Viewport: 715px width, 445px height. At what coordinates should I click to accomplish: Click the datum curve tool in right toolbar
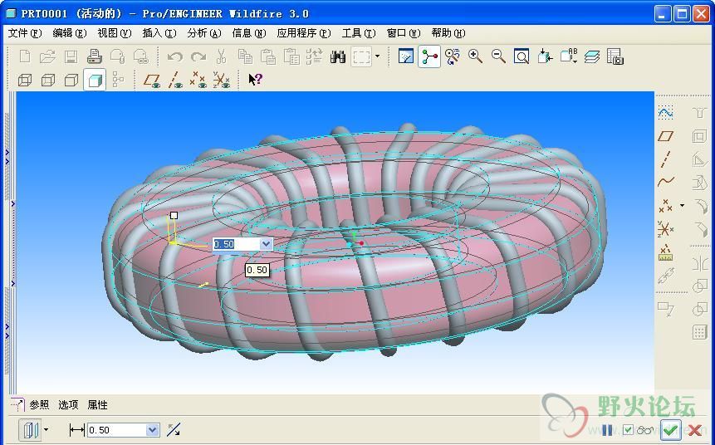(666, 182)
